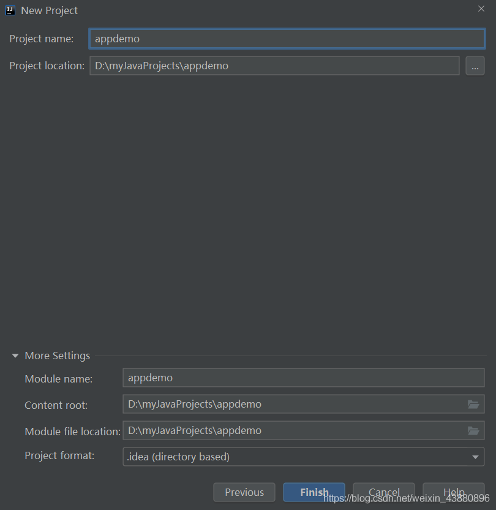Image resolution: width=496 pixels, height=510 pixels.
Task: Click into the Project location path field
Action: pos(274,66)
